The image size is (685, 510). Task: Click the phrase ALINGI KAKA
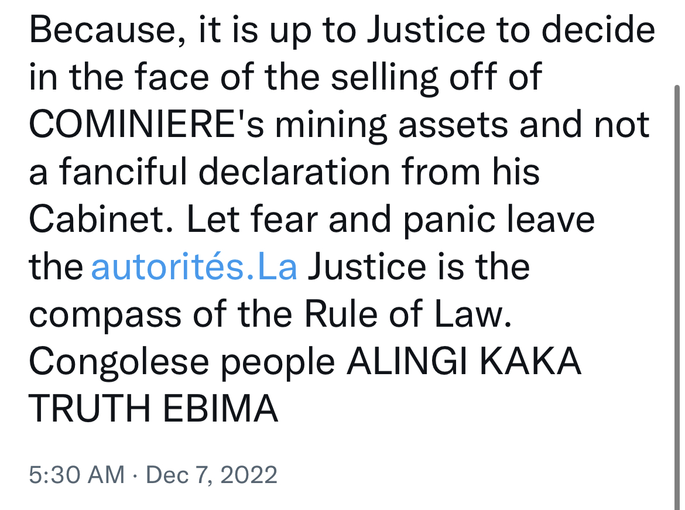coord(464,361)
